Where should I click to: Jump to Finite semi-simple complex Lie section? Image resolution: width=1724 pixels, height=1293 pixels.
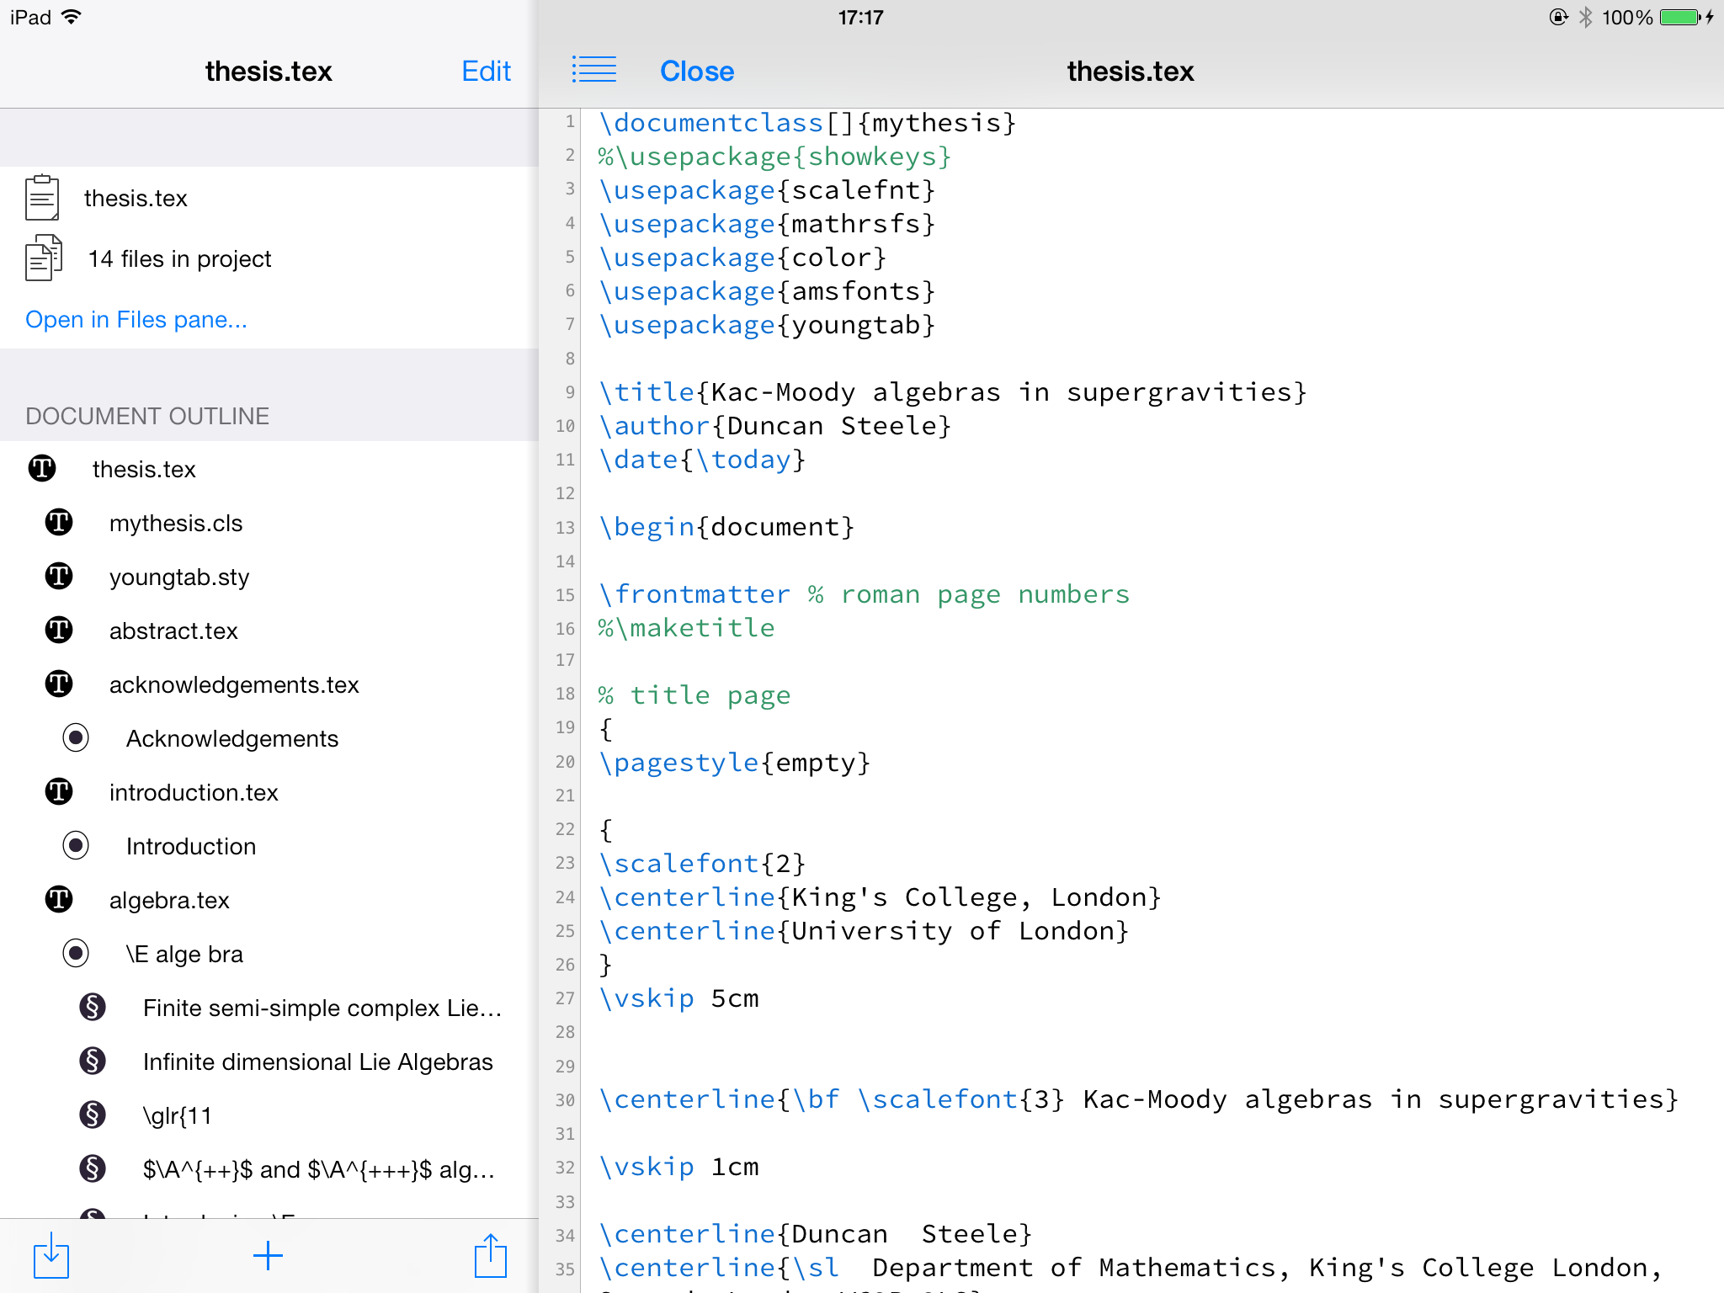(322, 1008)
